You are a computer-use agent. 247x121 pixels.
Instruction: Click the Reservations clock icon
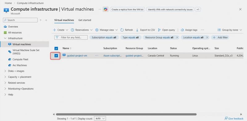(73, 30)
